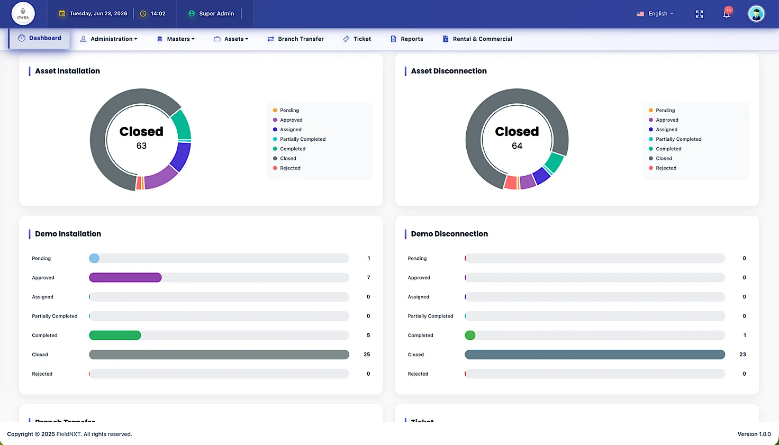Expand the Masters dropdown menu
This screenshot has width=779, height=445.
click(x=176, y=39)
